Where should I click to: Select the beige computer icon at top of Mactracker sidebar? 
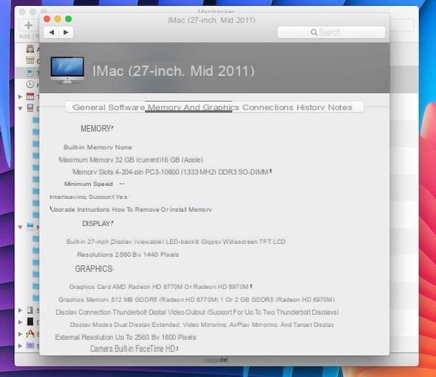tap(30, 49)
